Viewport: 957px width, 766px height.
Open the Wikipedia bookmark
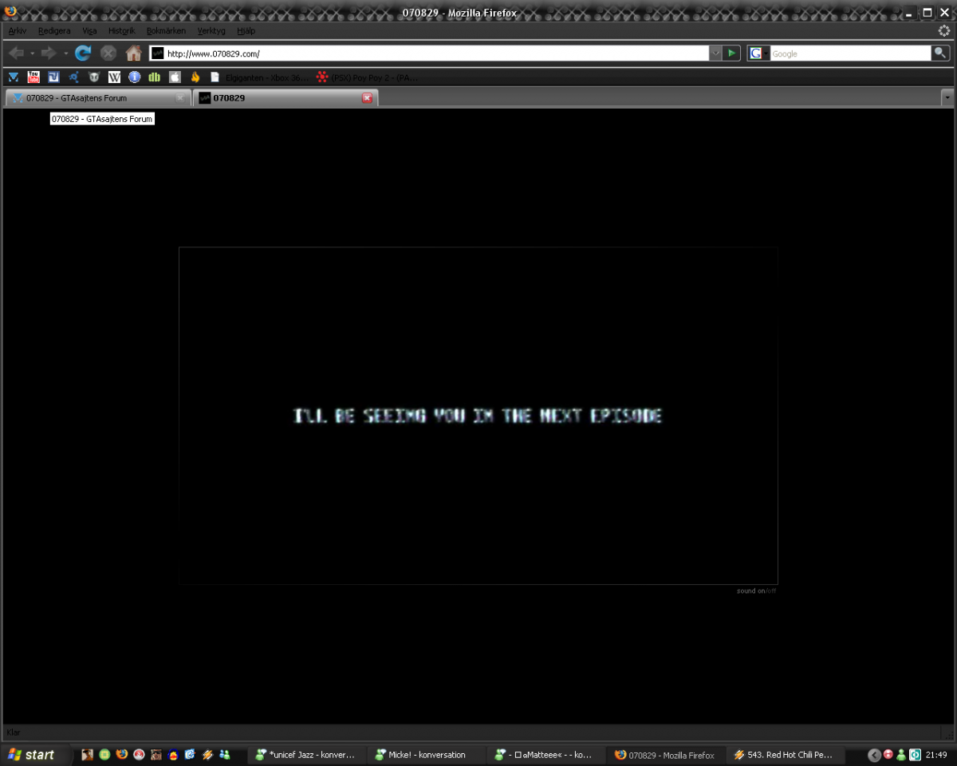[x=114, y=77]
